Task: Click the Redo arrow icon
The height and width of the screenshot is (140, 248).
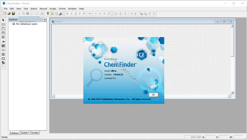Action: 36,14
